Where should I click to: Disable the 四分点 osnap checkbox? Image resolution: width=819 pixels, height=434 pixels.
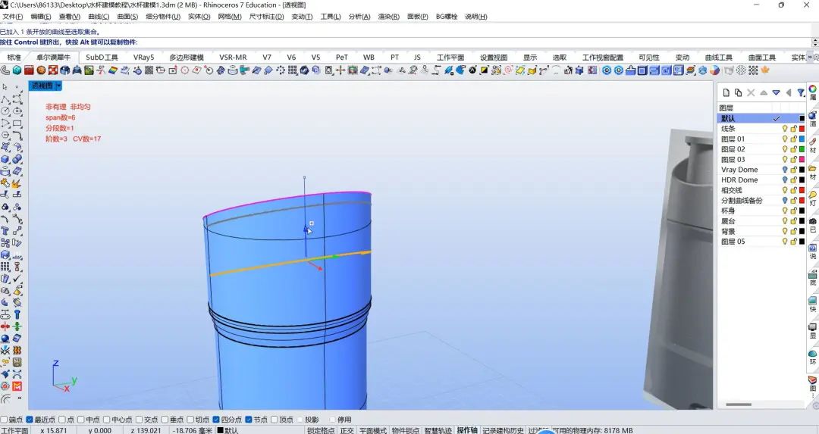216,420
